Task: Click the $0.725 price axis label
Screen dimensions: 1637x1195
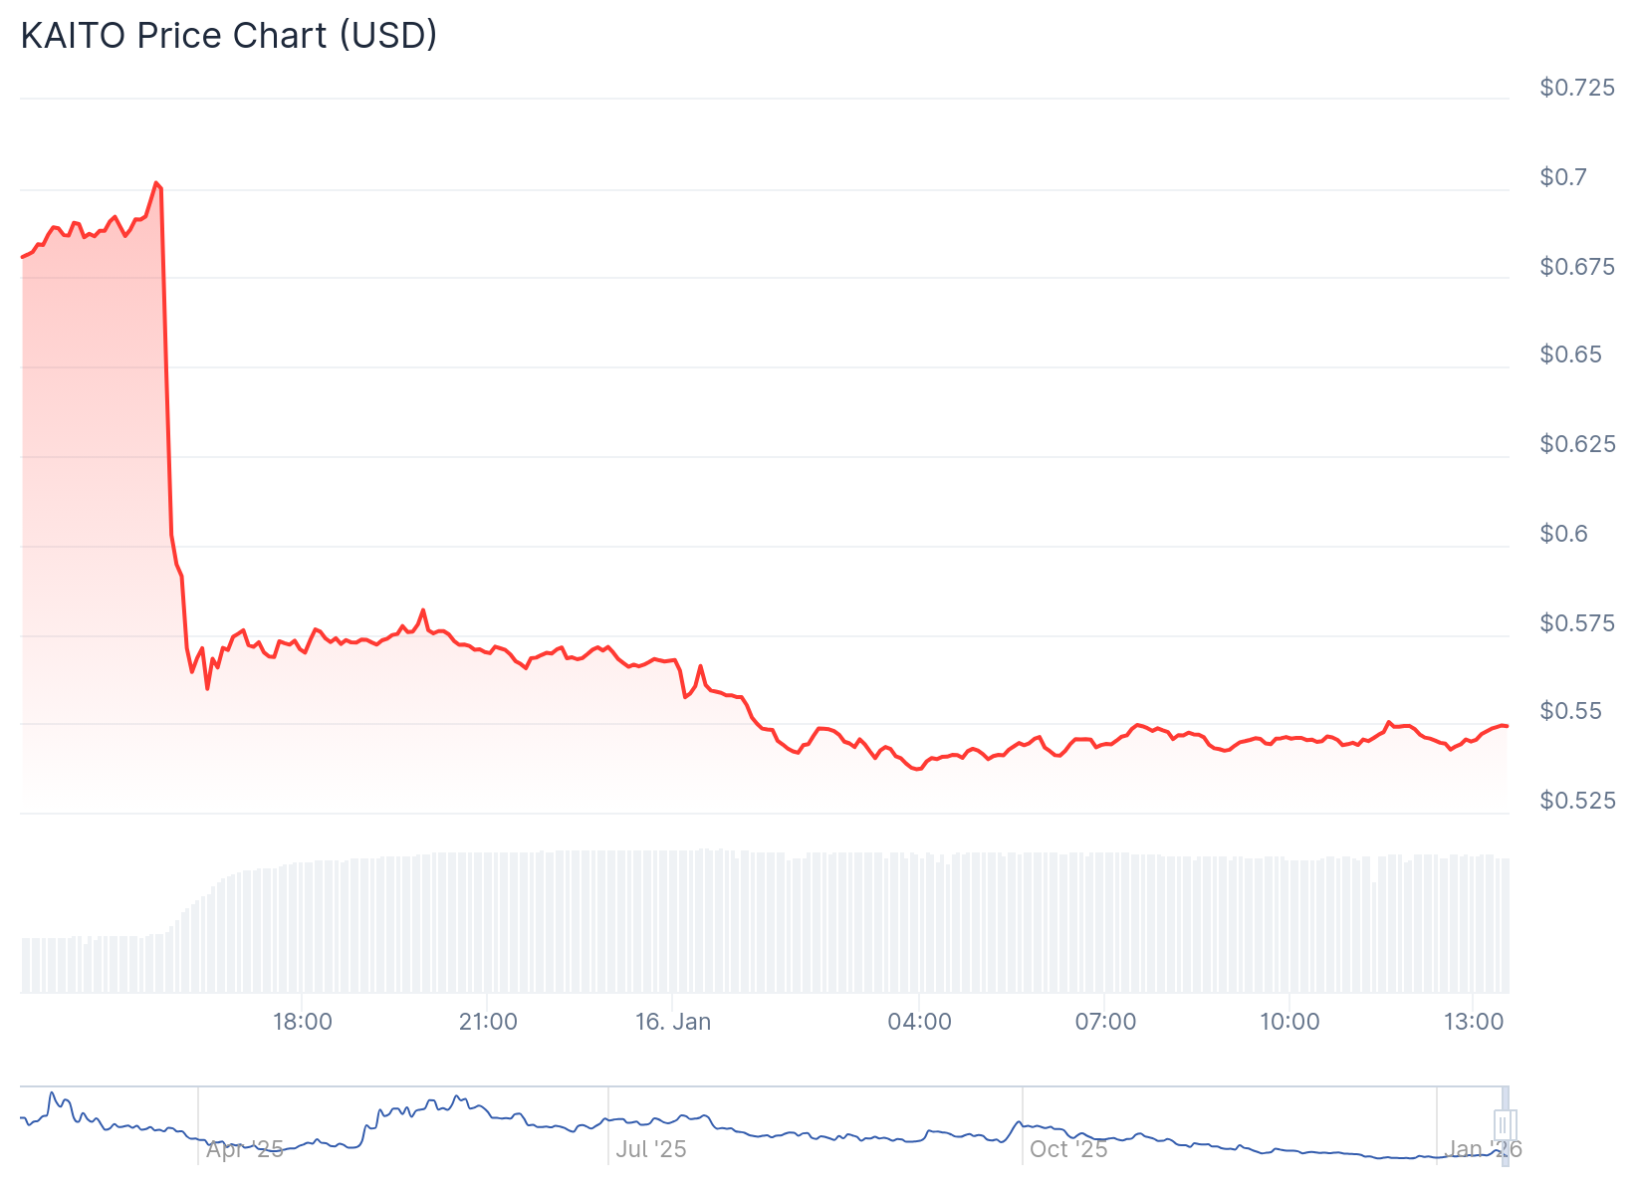Action: (1577, 88)
